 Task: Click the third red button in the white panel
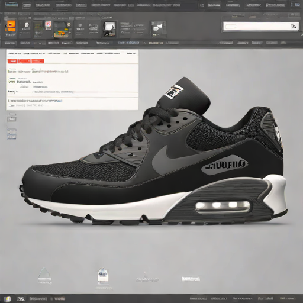point(37,61)
